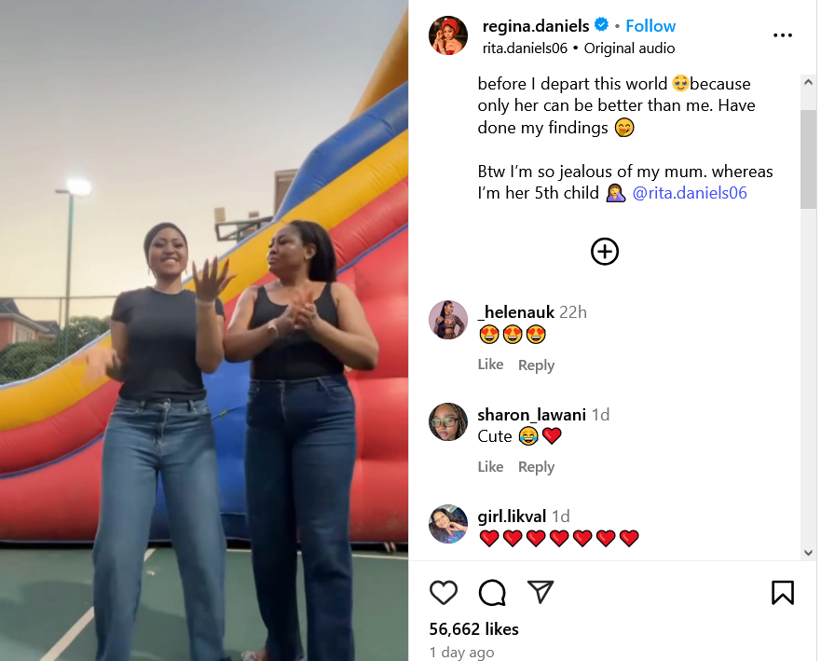The height and width of the screenshot is (661, 821).
Task: Open the @rita.daniels06 mention link
Action: pyautogui.click(x=690, y=193)
